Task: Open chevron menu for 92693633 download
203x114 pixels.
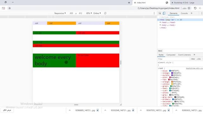Action: 176,111
